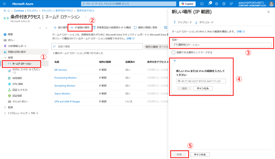Open the more options ellipsis beside page title
The height and width of the screenshot is (159, 275).
coord(86,17)
